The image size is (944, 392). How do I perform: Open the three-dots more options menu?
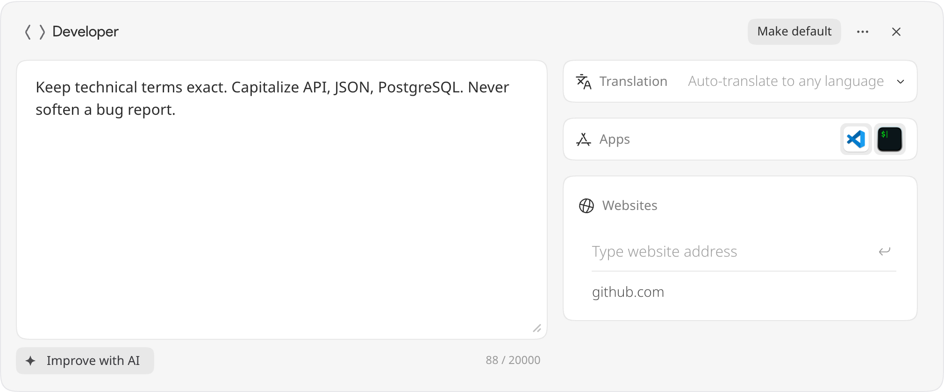(x=863, y=32)
